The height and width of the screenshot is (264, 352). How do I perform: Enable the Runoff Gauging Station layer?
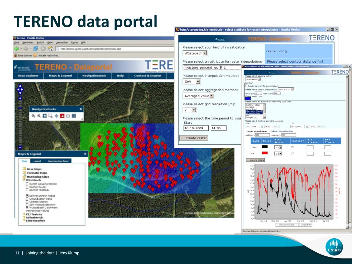pos(27,184)
